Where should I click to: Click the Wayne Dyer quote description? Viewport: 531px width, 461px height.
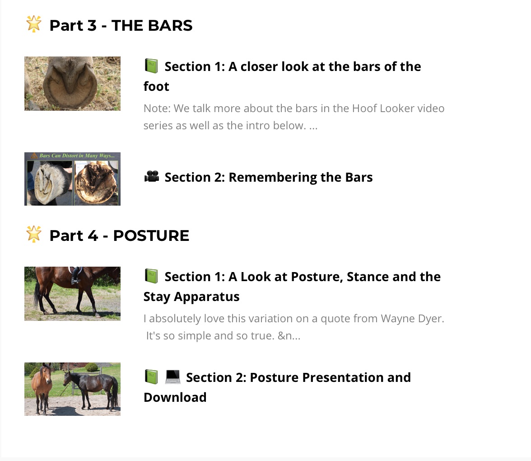(294, 327)
